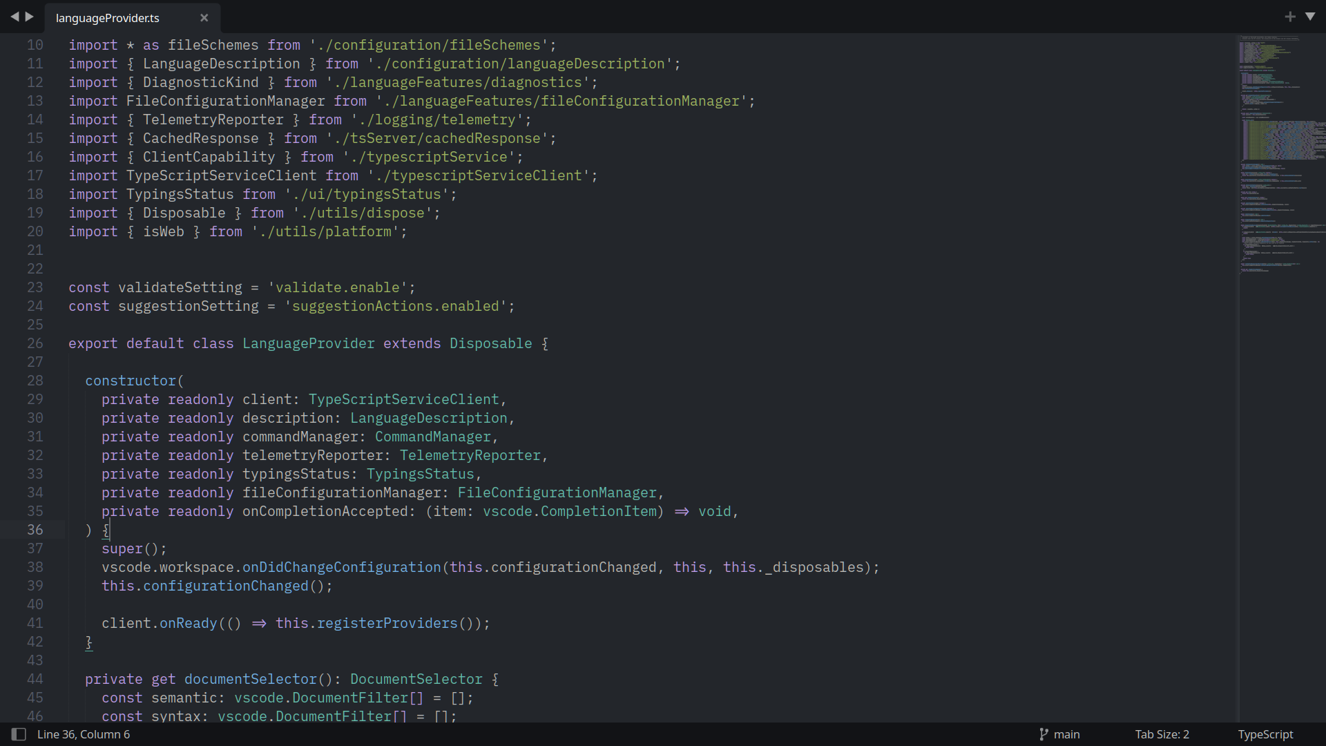Click the closing brace on line 42

point(88,642)
